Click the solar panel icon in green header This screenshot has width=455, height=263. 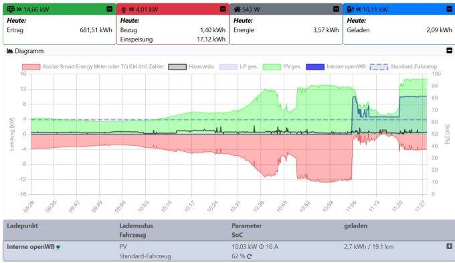click(x=11, y=9)
